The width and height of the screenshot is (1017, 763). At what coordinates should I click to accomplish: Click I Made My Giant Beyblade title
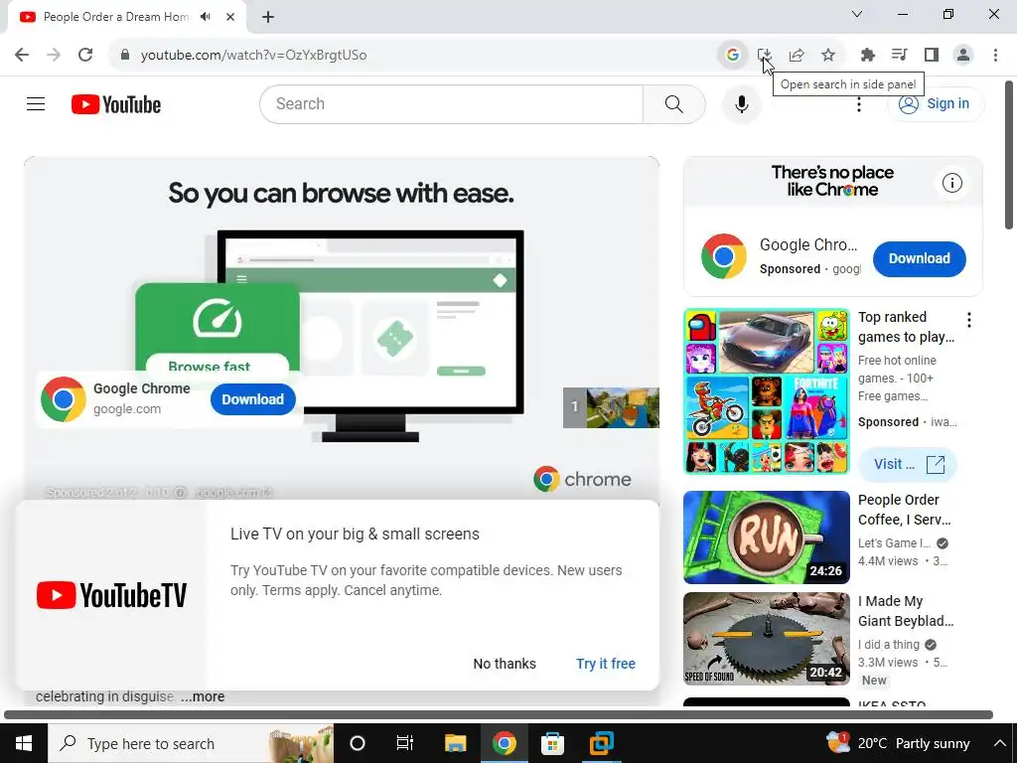coord(906,611)
